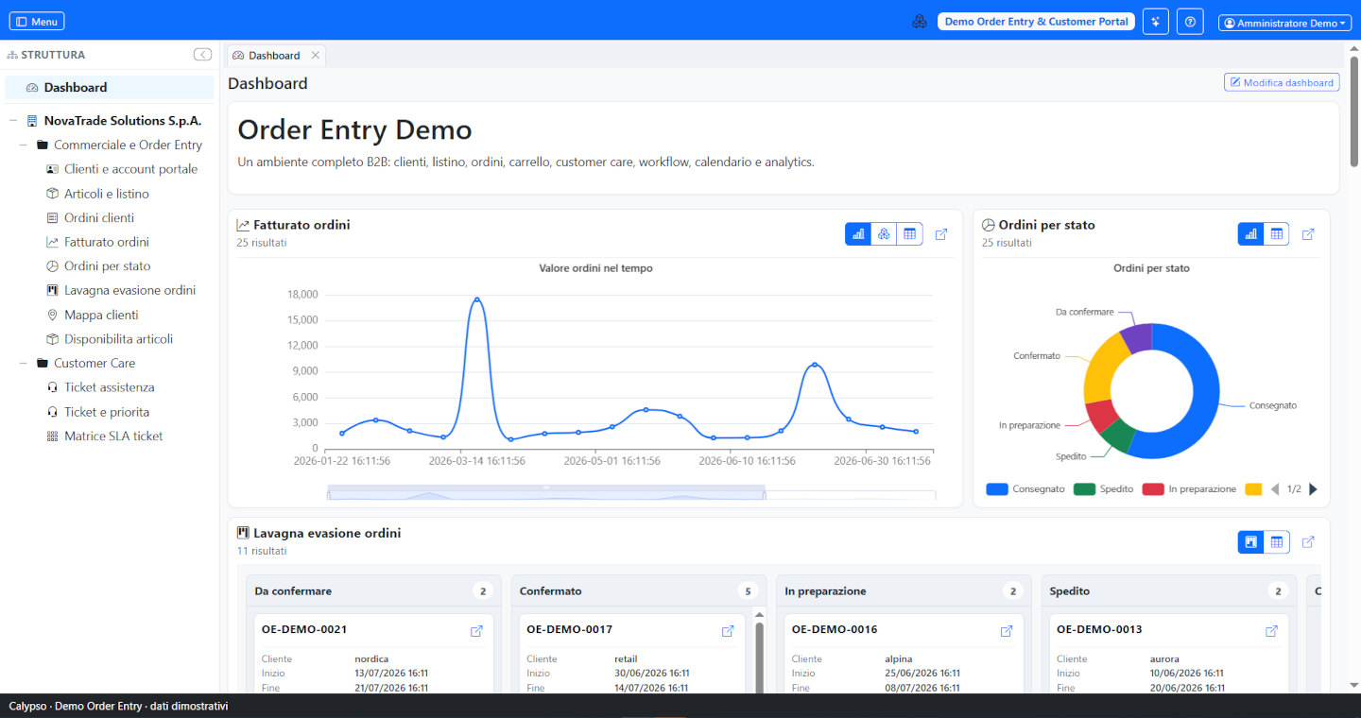Go to previous legend page arrow

[x=1275, y=489]
